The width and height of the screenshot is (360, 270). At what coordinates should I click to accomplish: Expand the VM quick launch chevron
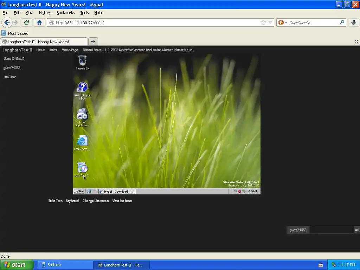(x=96, y=191)
